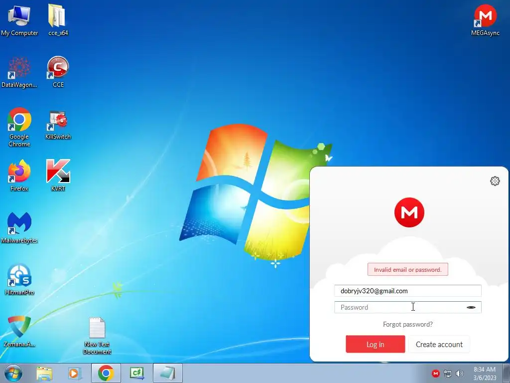Select the cce_x64 folder on desktop

point(58,19)
